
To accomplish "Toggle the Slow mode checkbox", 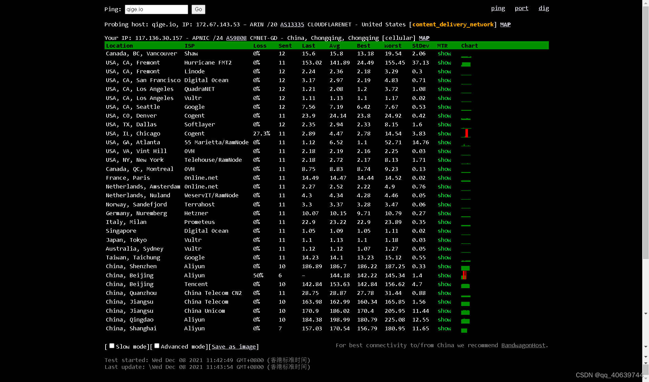I will pyautogui.click(x=112, y=346).
